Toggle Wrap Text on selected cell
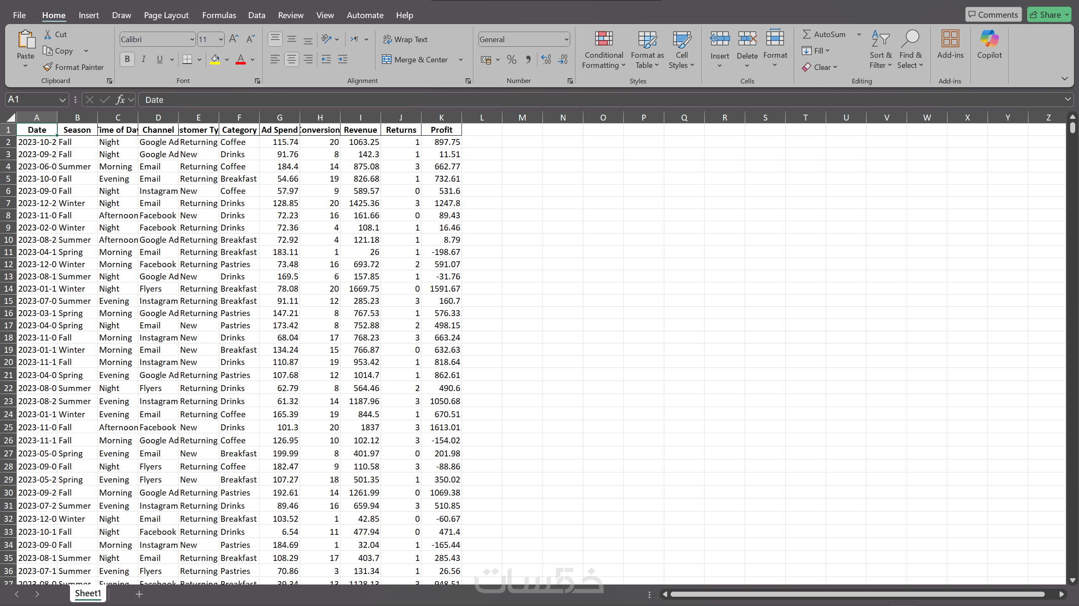This screenshot has height=606, width=1079. pyautogui.click(x=405, y=39)
